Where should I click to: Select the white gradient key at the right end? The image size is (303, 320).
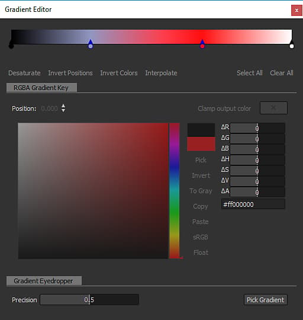(x=292, y=46)
